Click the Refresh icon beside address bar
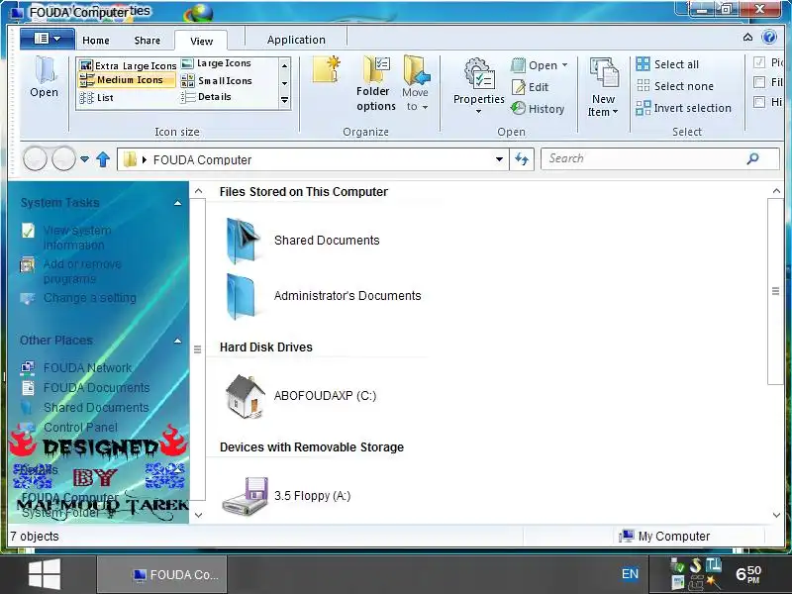792x594 pixels. [x=522, y=159]
